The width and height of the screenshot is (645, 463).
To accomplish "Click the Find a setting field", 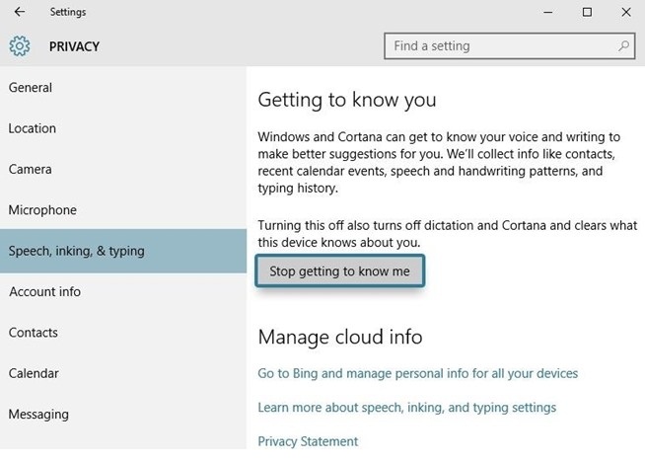I will (x=498, y=45).
